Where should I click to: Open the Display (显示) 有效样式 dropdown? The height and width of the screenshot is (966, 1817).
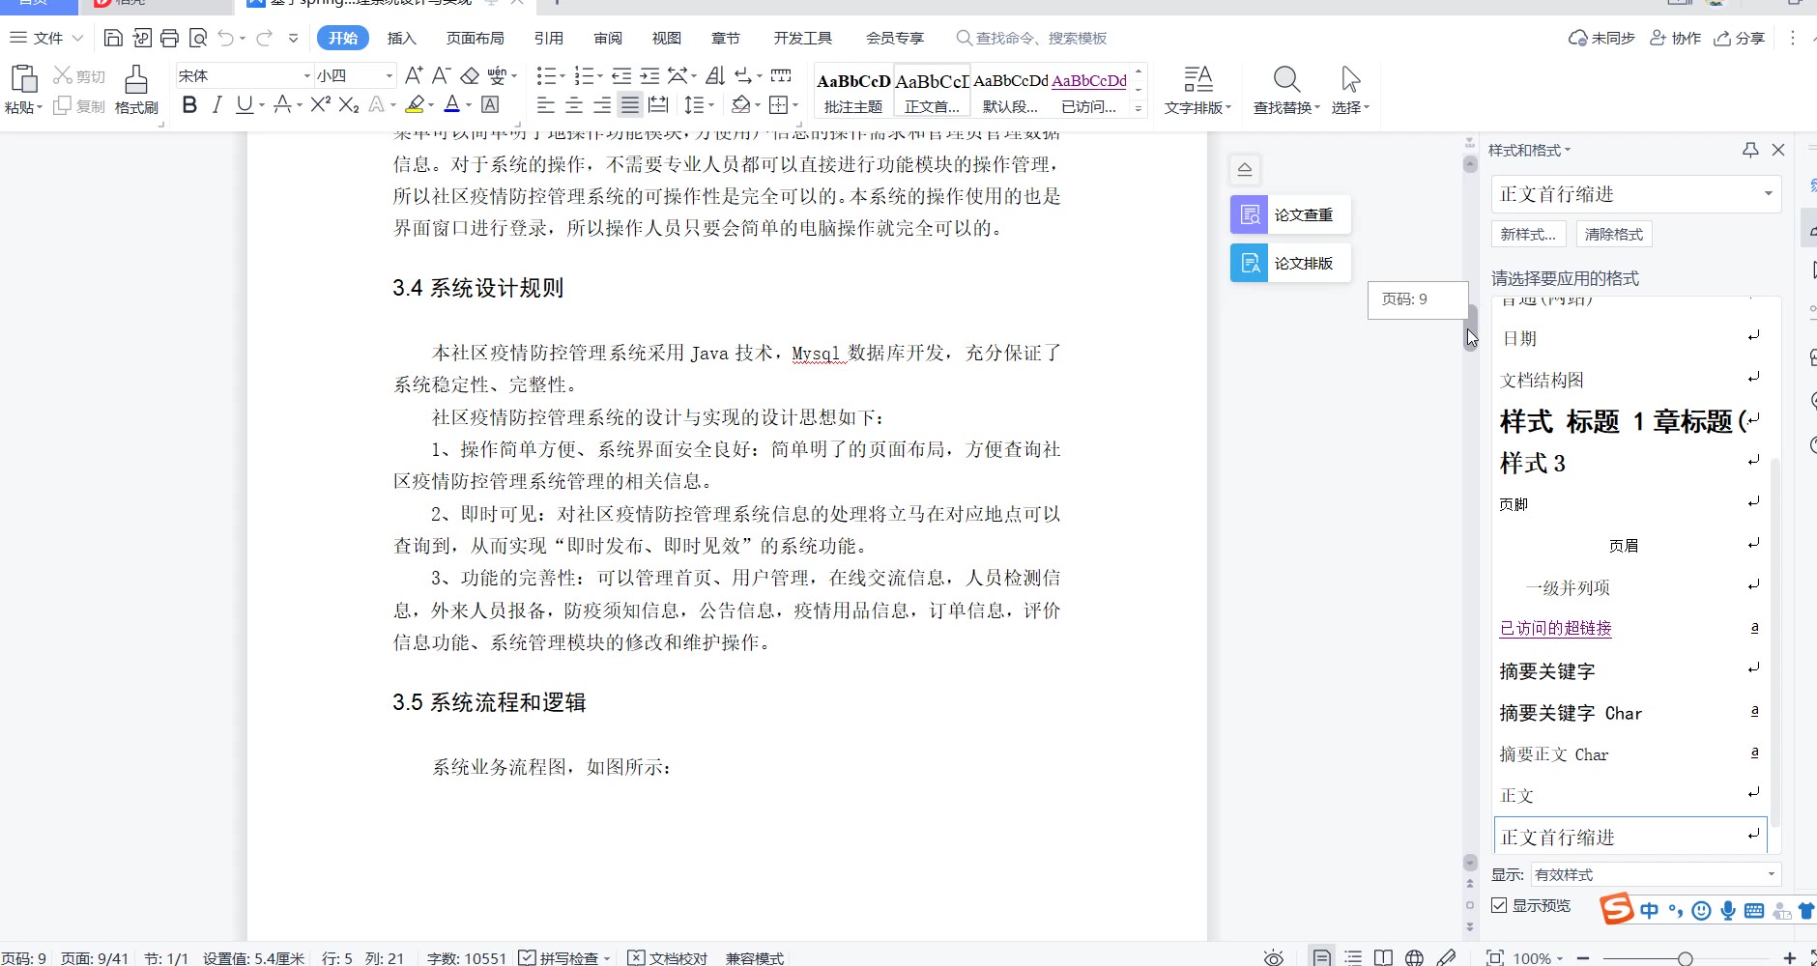point(1772,874)
